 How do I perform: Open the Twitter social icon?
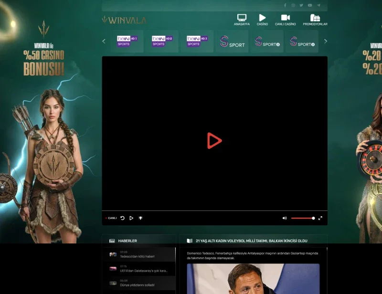coord(302,5)
